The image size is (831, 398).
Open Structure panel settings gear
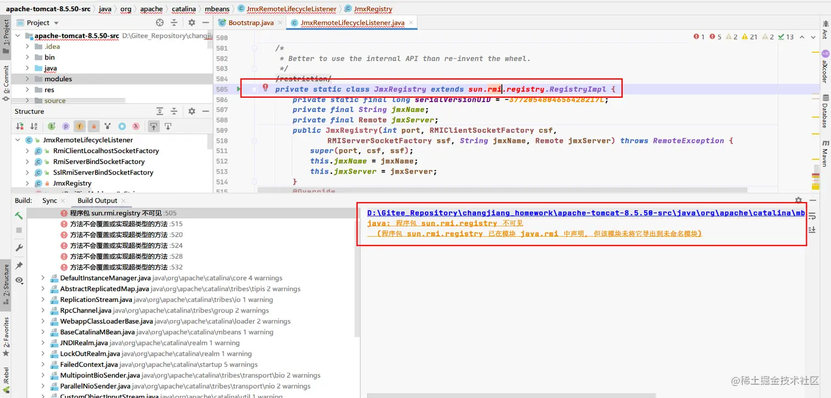191,111
